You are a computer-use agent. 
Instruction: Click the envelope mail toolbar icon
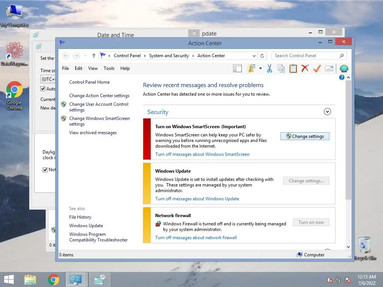point(329,69)
